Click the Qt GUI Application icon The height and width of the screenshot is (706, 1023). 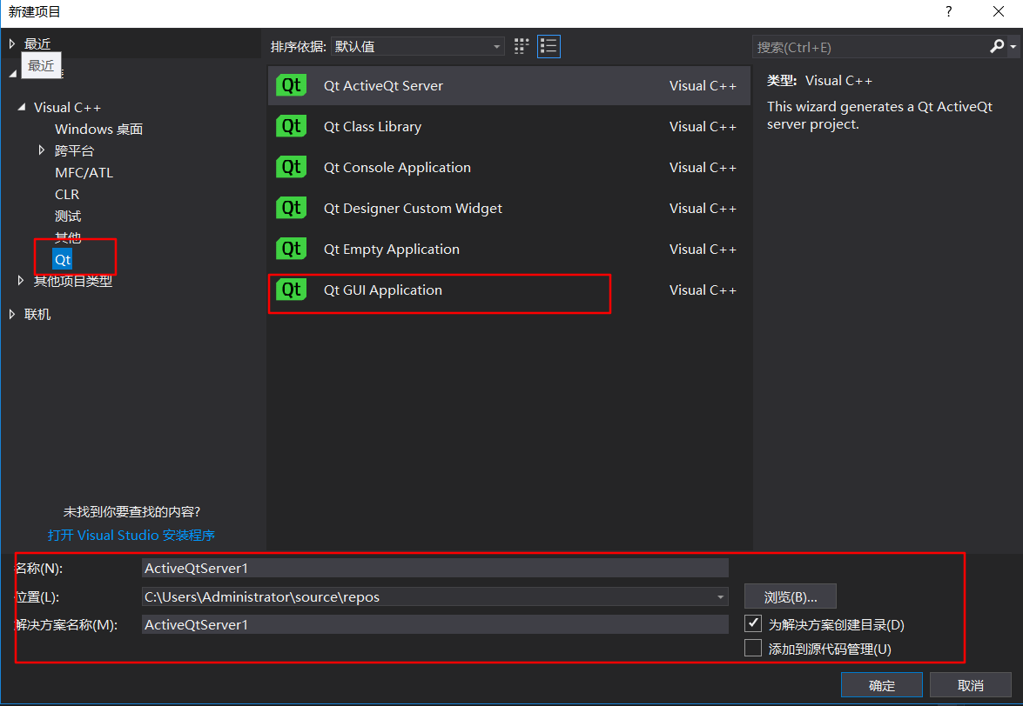(x=291, y=290)
